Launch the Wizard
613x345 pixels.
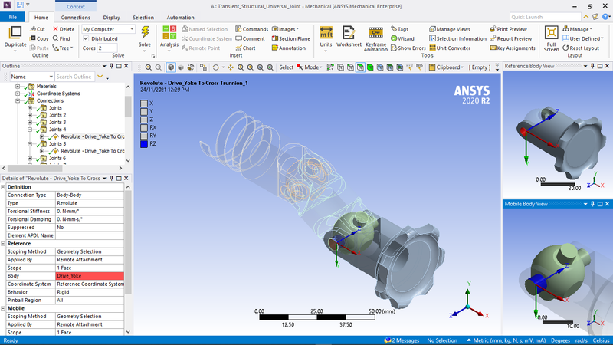pyautogui.click(x=402, y=39)
